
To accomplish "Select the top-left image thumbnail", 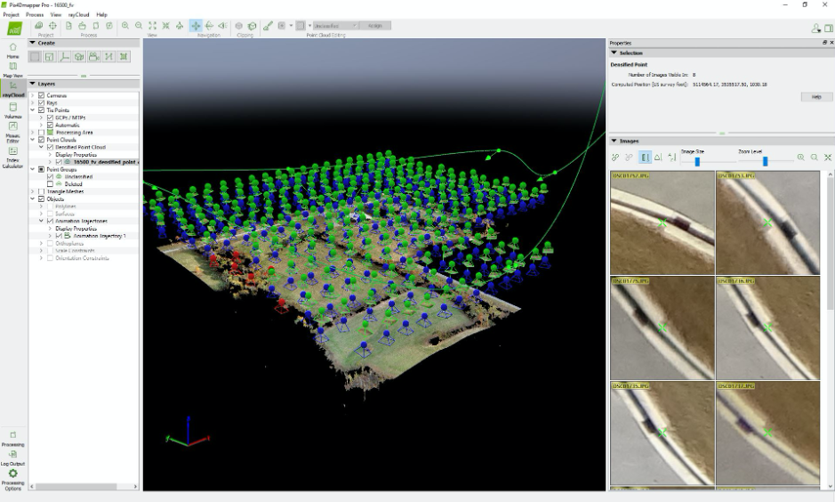I will click(x=662, y=223).
